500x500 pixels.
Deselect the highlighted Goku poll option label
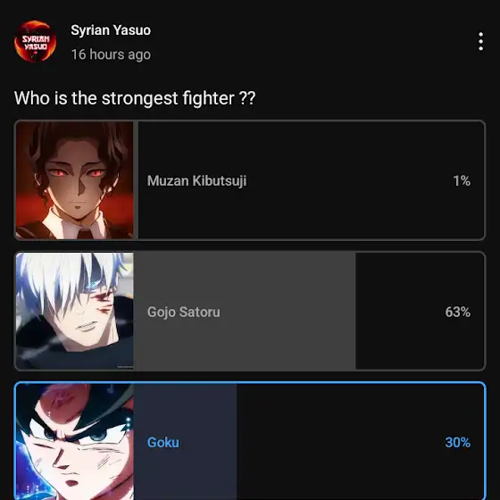click(x=162, y=443)
